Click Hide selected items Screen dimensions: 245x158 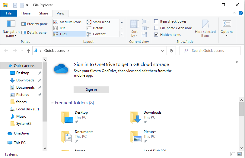(x=205, y=28)
